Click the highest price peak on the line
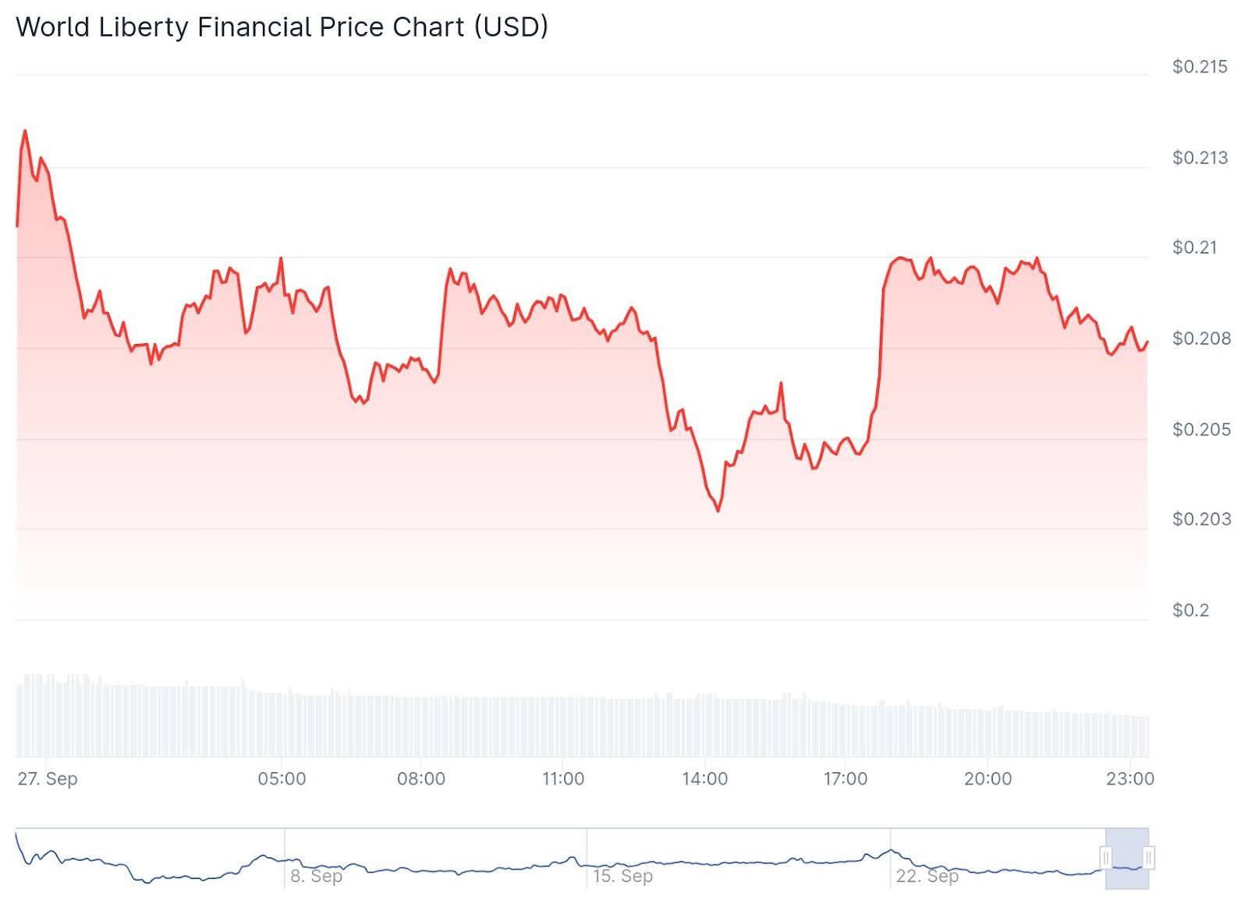 coord(25,131)
